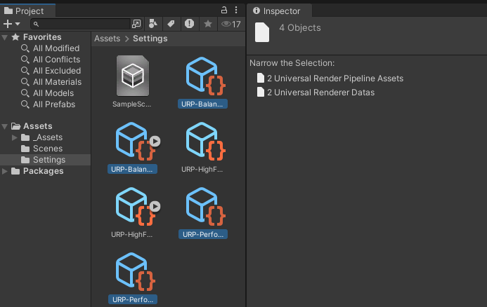
Task: Narrow to 2 Universal Render Pipeline Assets
Action: 330,79
